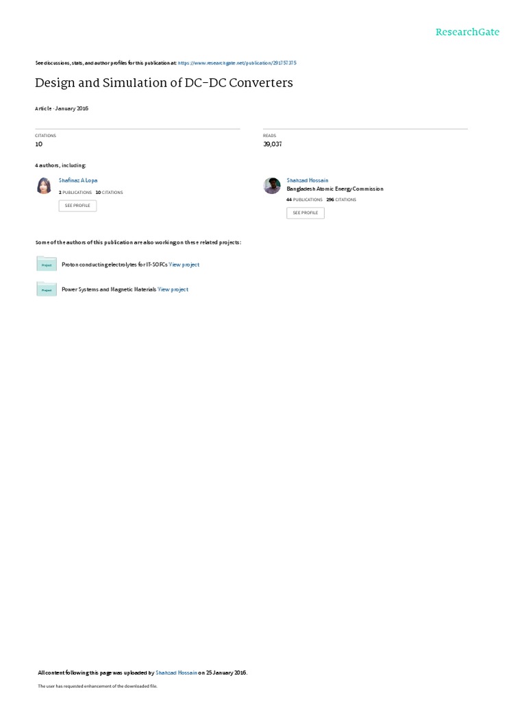Click the reads count 39,037
The width and height of the screenshot is (526, 702).
(273, 144)
